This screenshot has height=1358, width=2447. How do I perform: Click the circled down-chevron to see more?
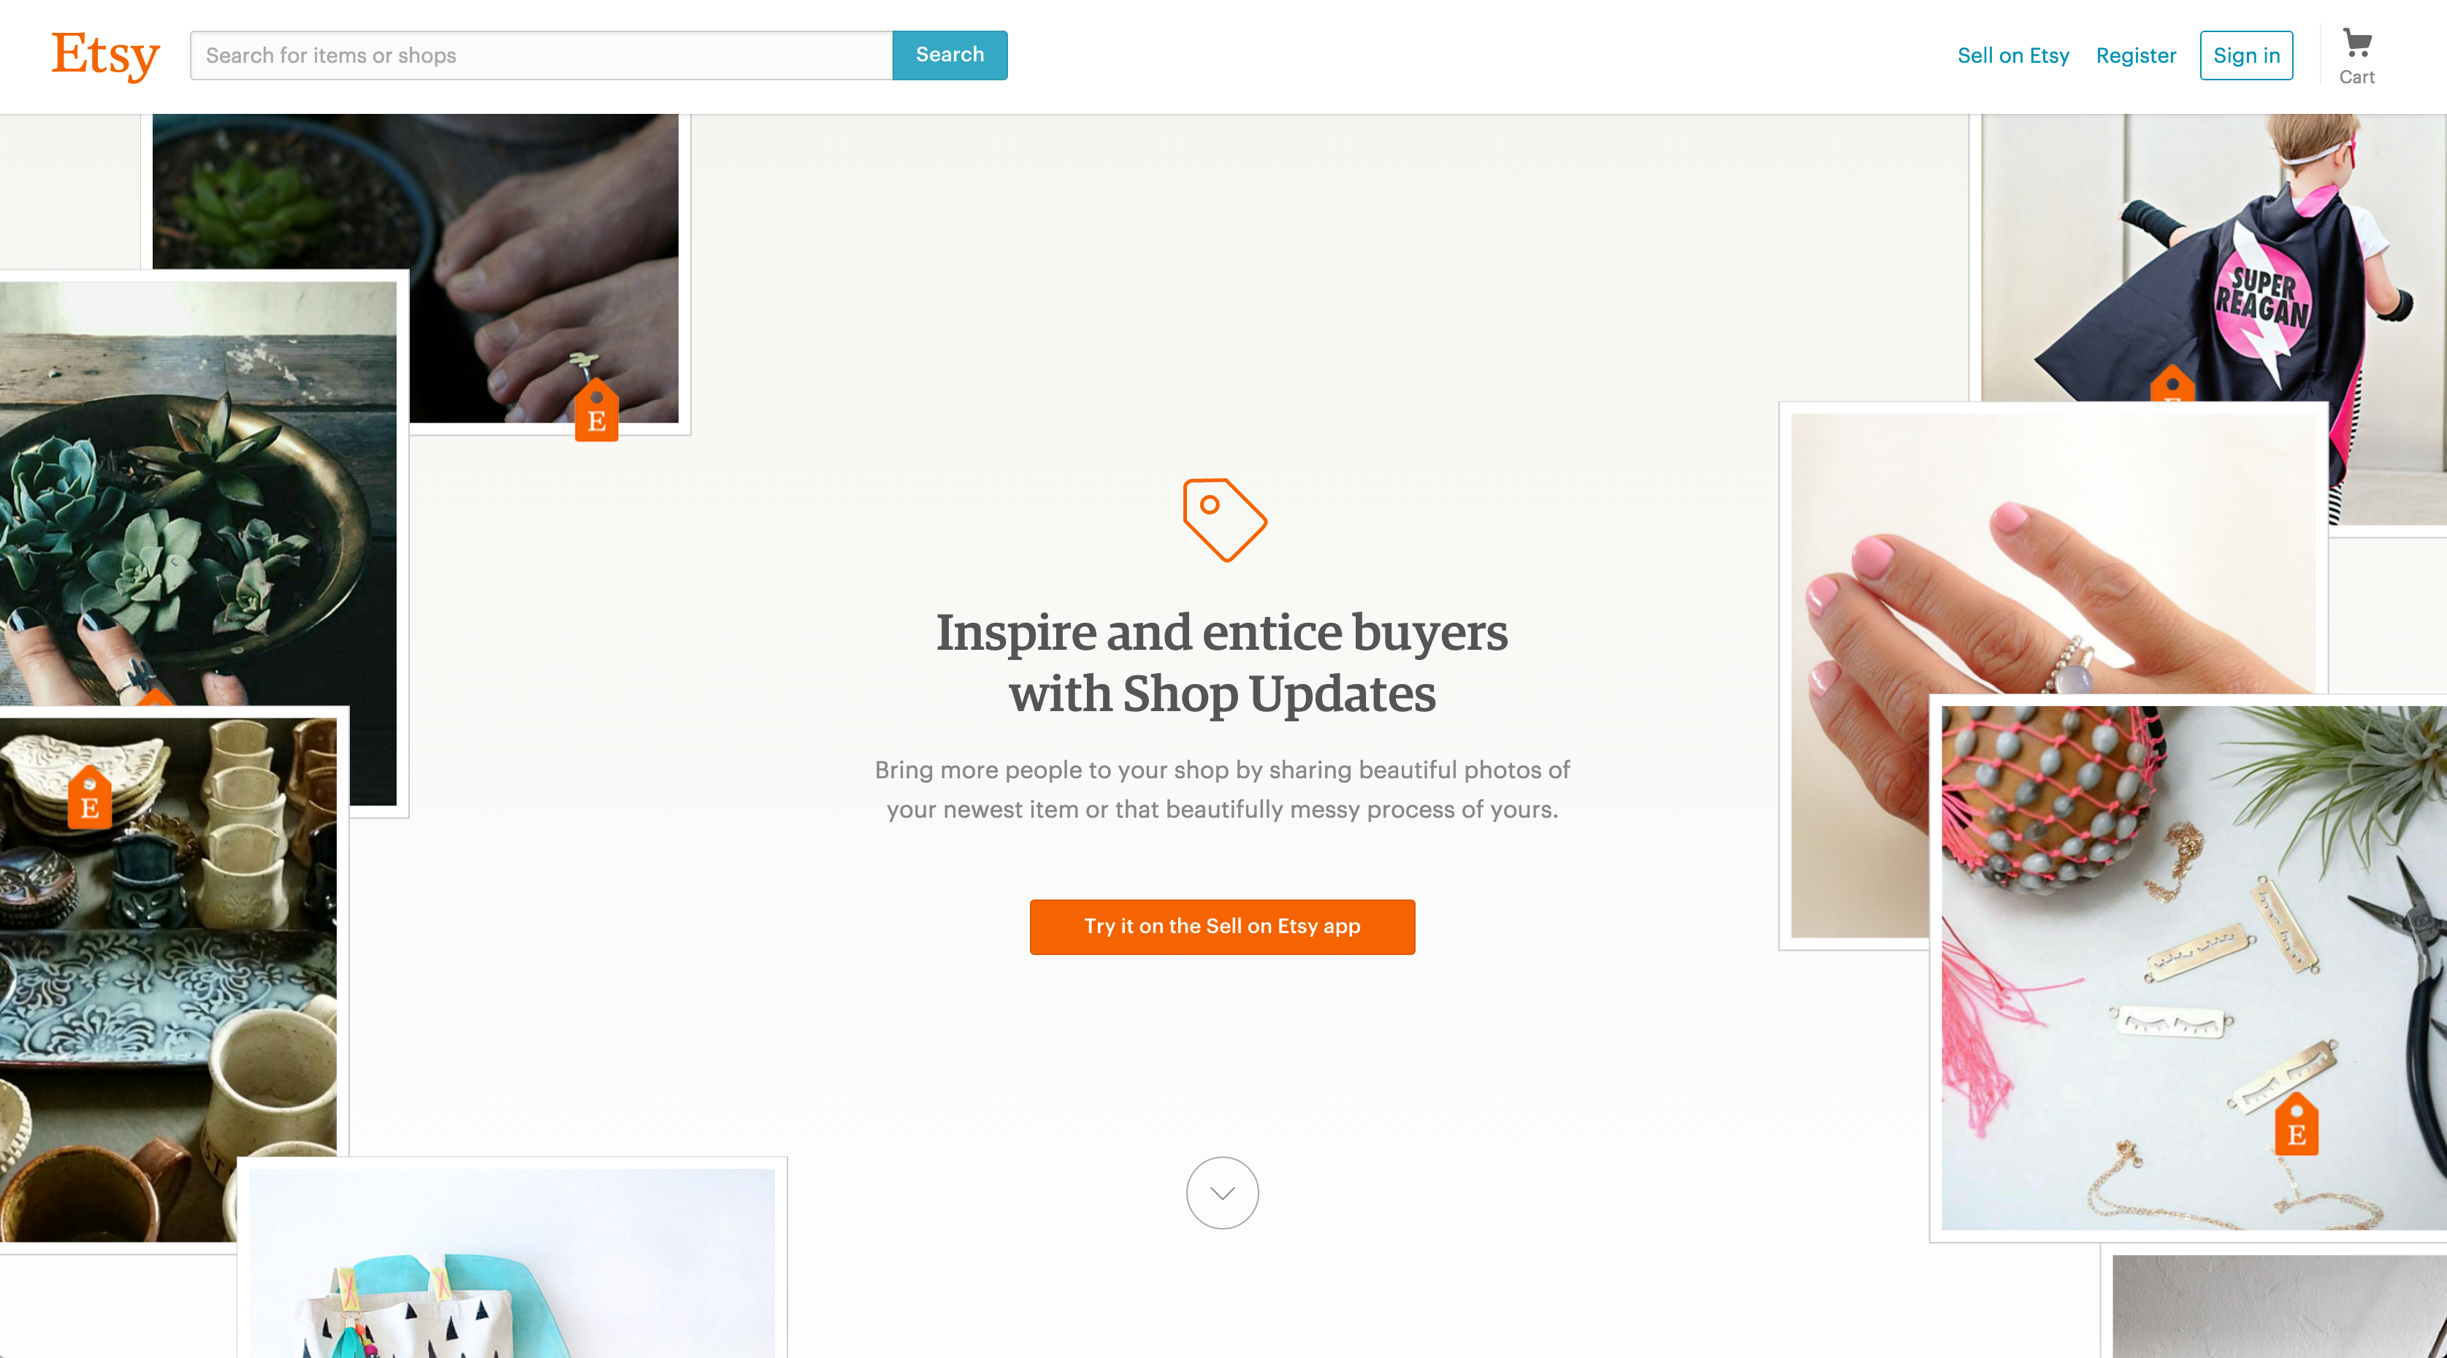[1223, 1193]
